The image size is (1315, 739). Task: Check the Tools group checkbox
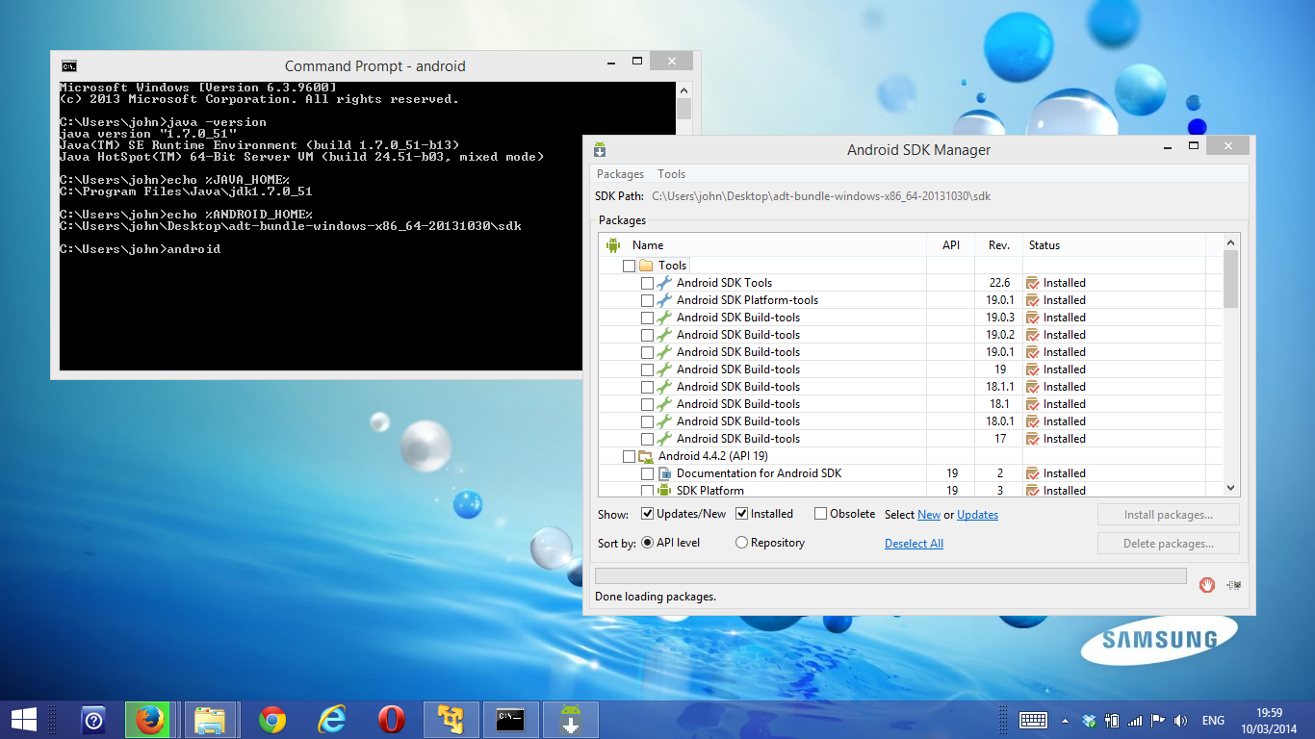[x=629, y=266]
